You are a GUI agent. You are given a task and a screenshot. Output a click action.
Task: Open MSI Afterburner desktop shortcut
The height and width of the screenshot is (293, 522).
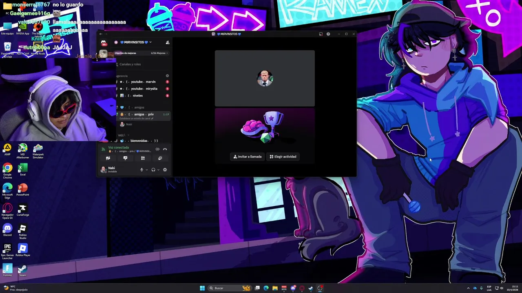pyautogui.click(x=23, y=151)
